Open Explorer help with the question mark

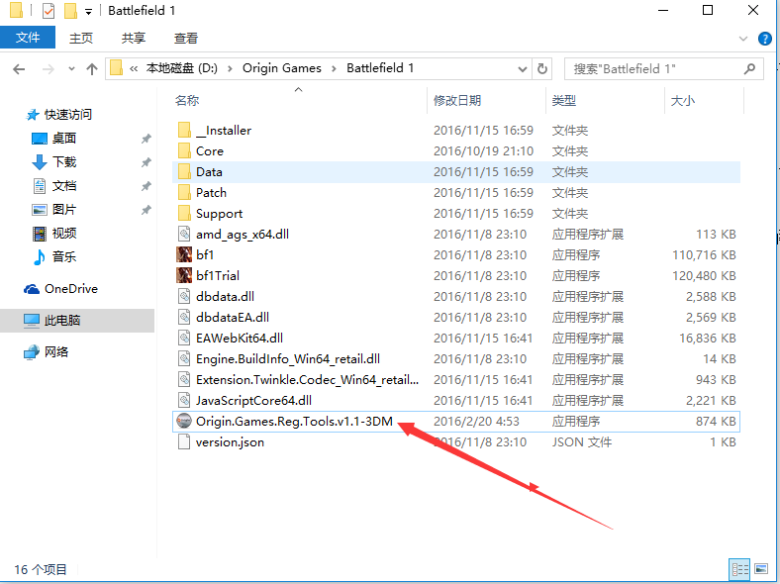coord(764,39)
